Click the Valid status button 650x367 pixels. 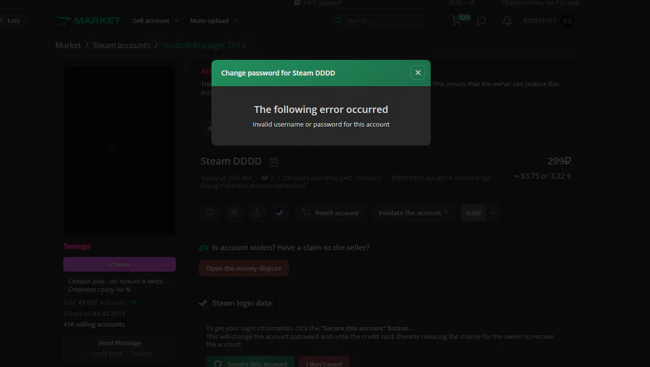473,213
